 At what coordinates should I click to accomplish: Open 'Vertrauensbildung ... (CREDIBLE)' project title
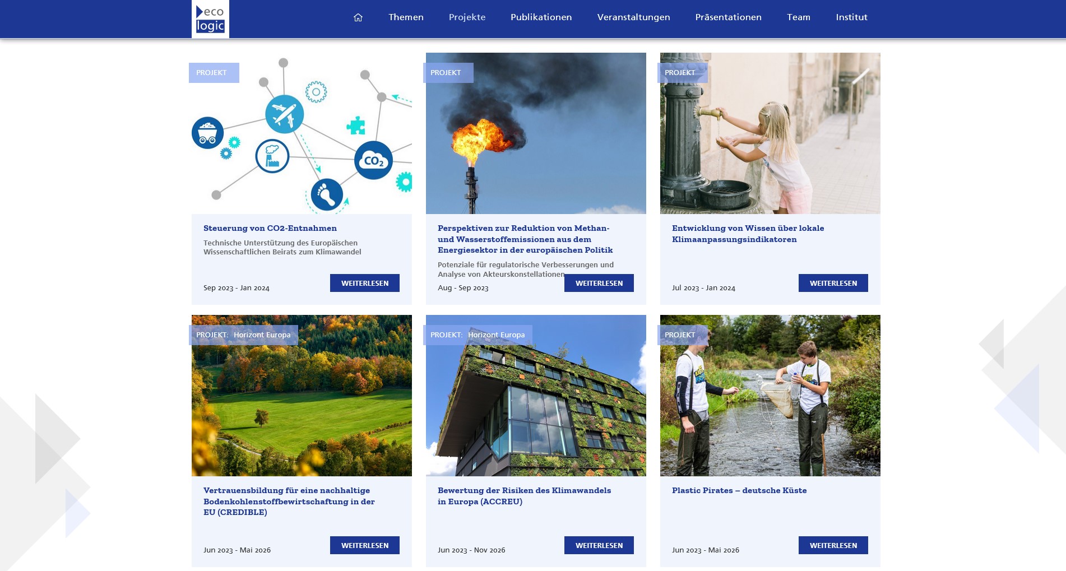(289, 501)
